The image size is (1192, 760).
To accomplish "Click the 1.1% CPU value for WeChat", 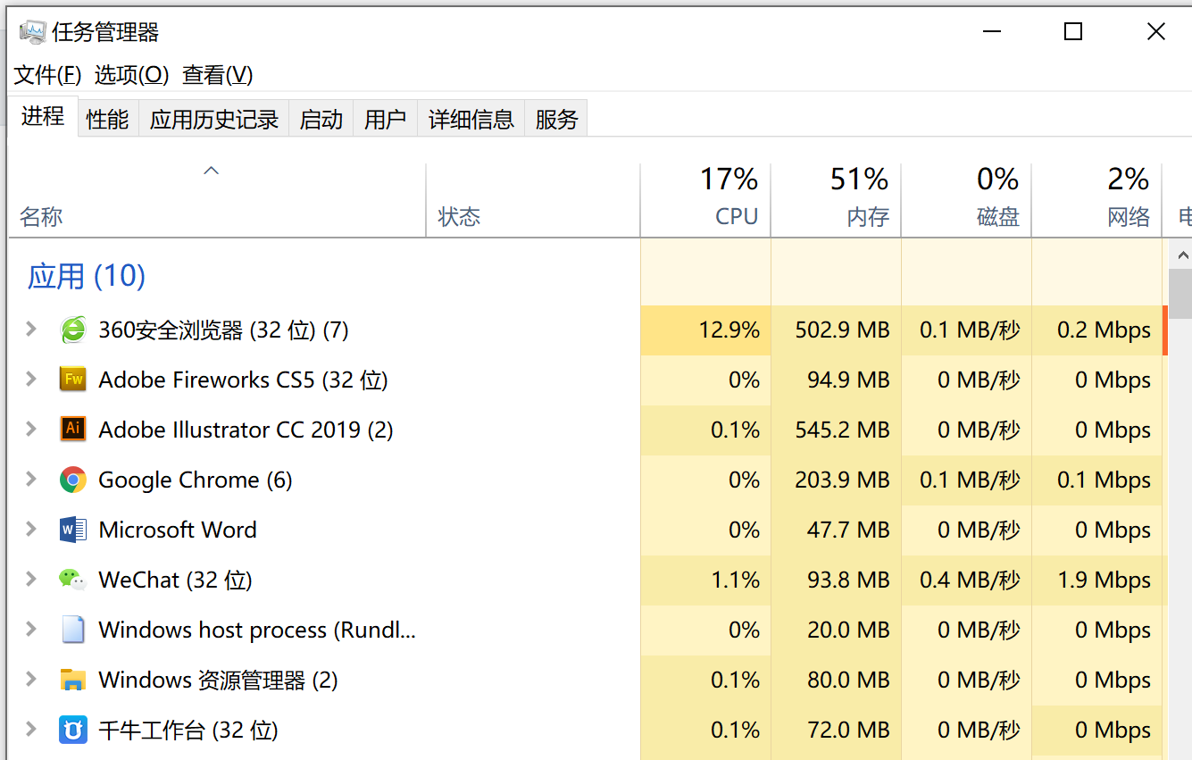I will [736, 580].
